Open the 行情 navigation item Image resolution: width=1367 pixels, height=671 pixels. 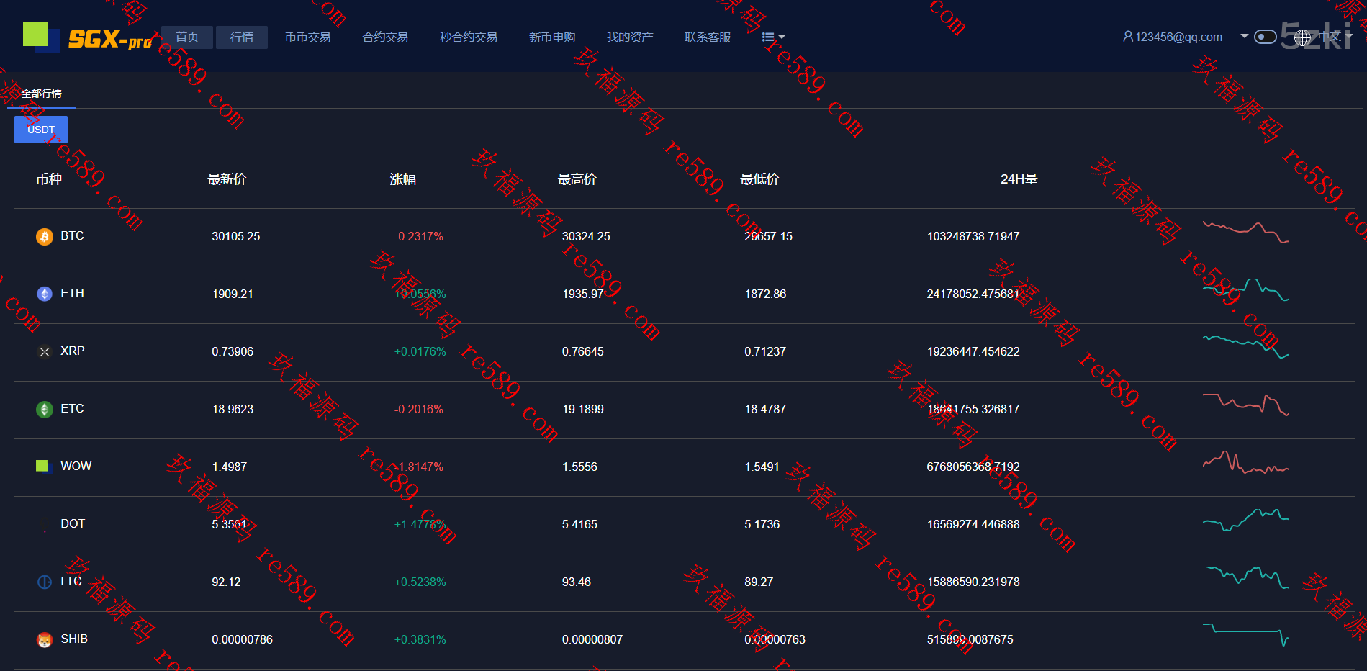242,37
